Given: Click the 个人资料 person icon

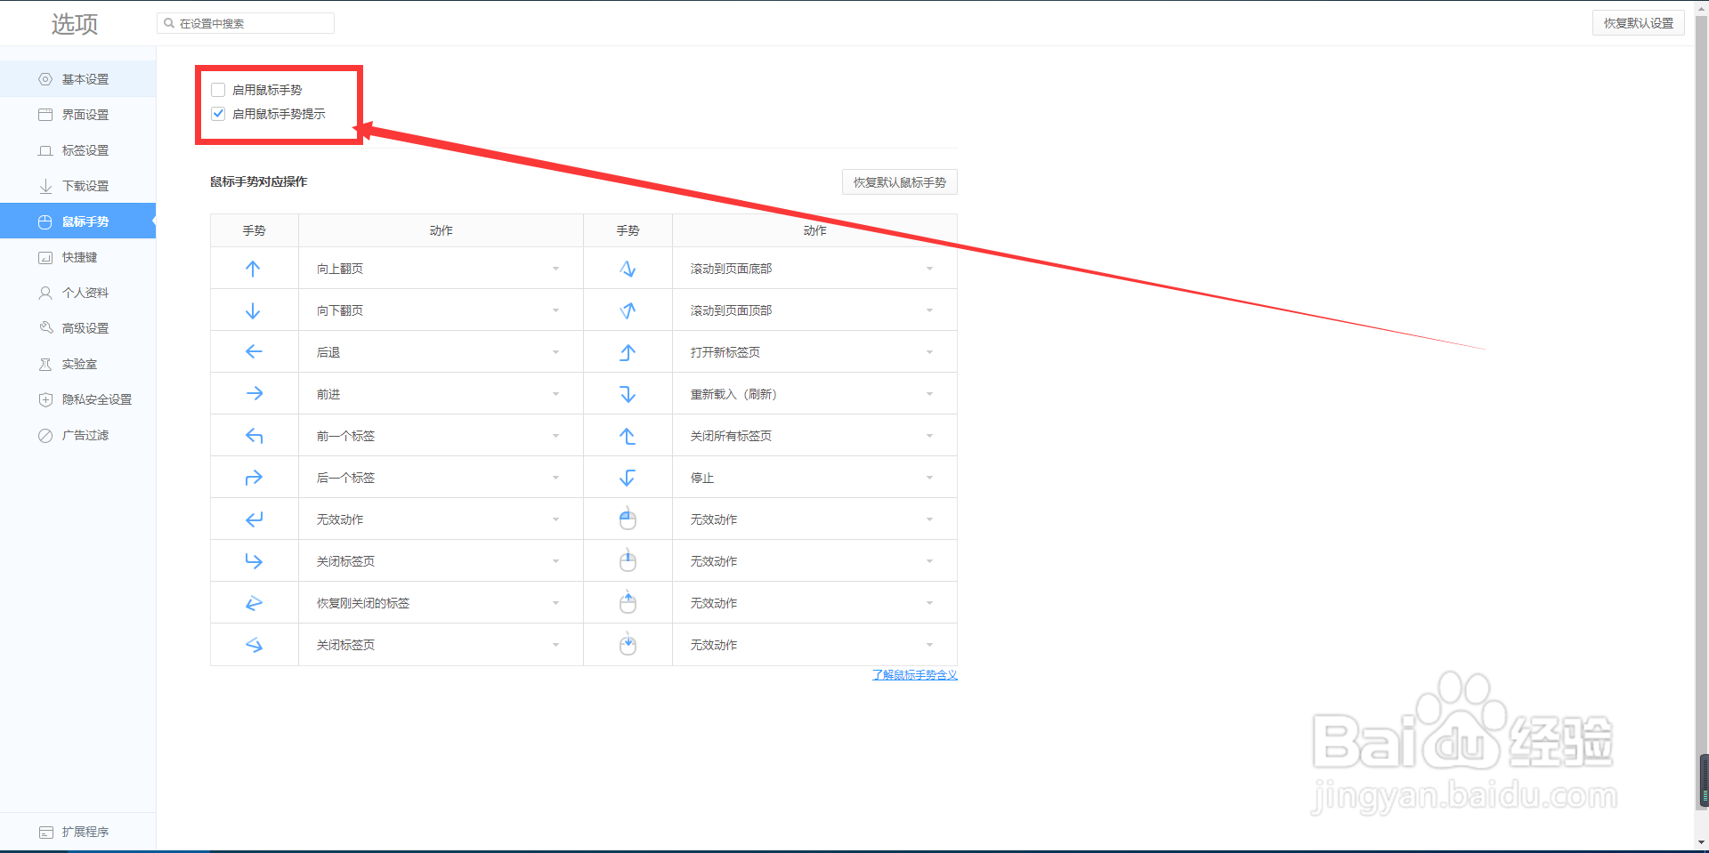Looking at the screenshot, I should pos(45,293).
